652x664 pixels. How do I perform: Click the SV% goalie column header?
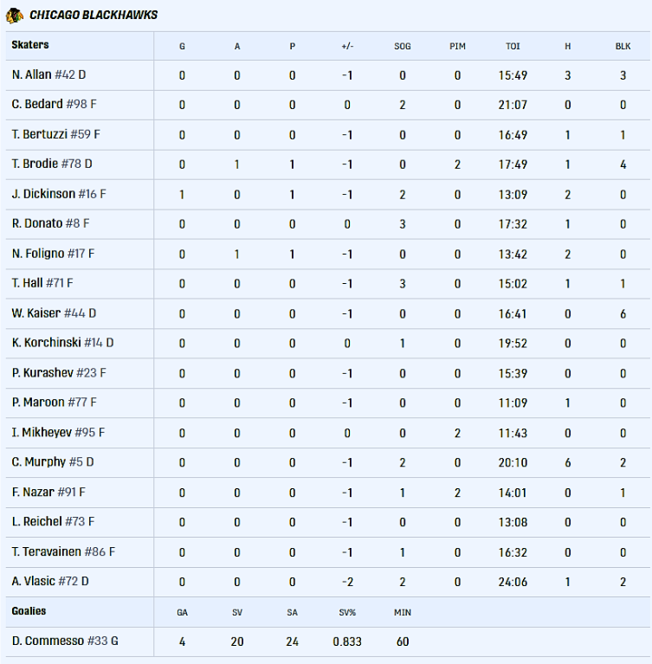(x=347, y=612)
